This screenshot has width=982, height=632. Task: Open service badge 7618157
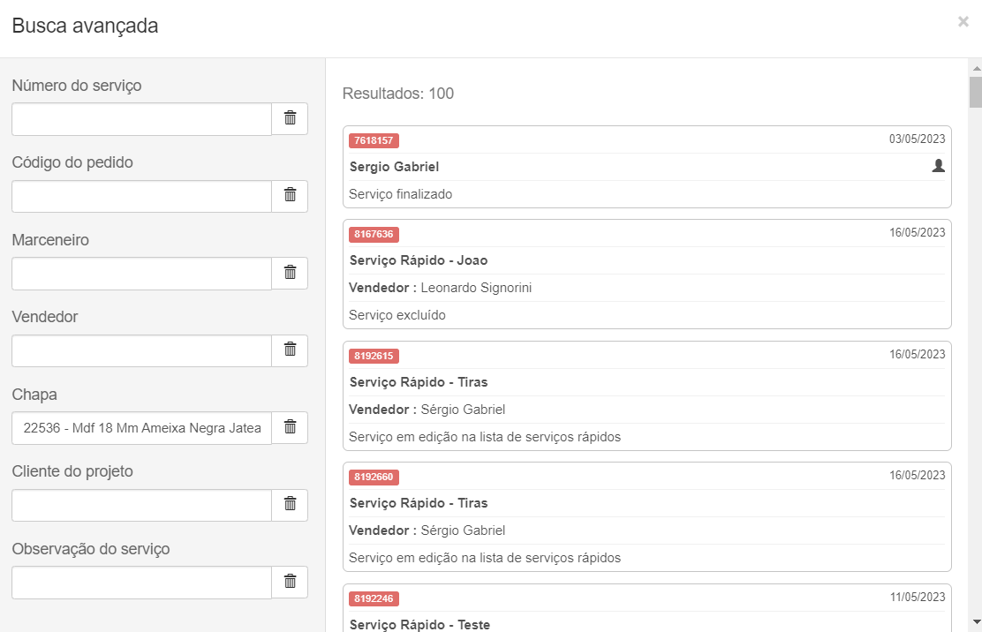click(374, 140)
